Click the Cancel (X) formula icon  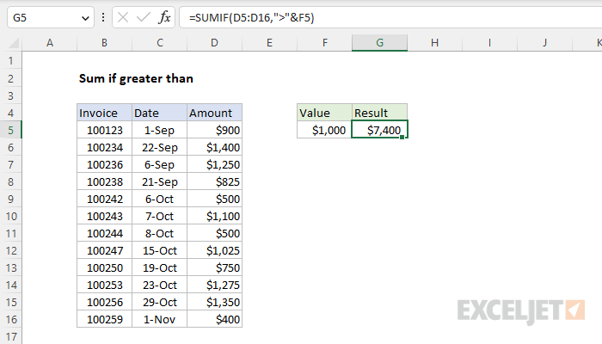click(123, 18)
